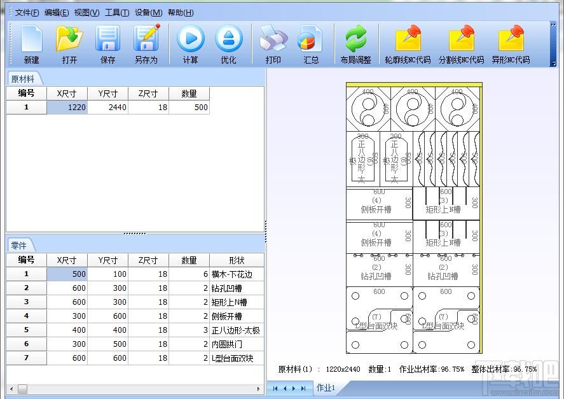
Task: Click the 新建 (New) toolbar icon
Action: pos(31,45)
